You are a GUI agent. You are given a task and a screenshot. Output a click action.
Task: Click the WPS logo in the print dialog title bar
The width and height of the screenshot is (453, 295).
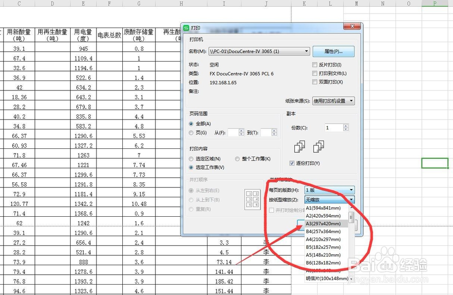click(186, 27)
